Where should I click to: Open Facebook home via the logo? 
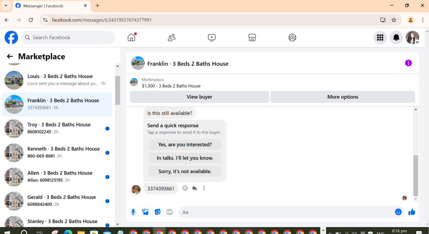pos(11,37)
